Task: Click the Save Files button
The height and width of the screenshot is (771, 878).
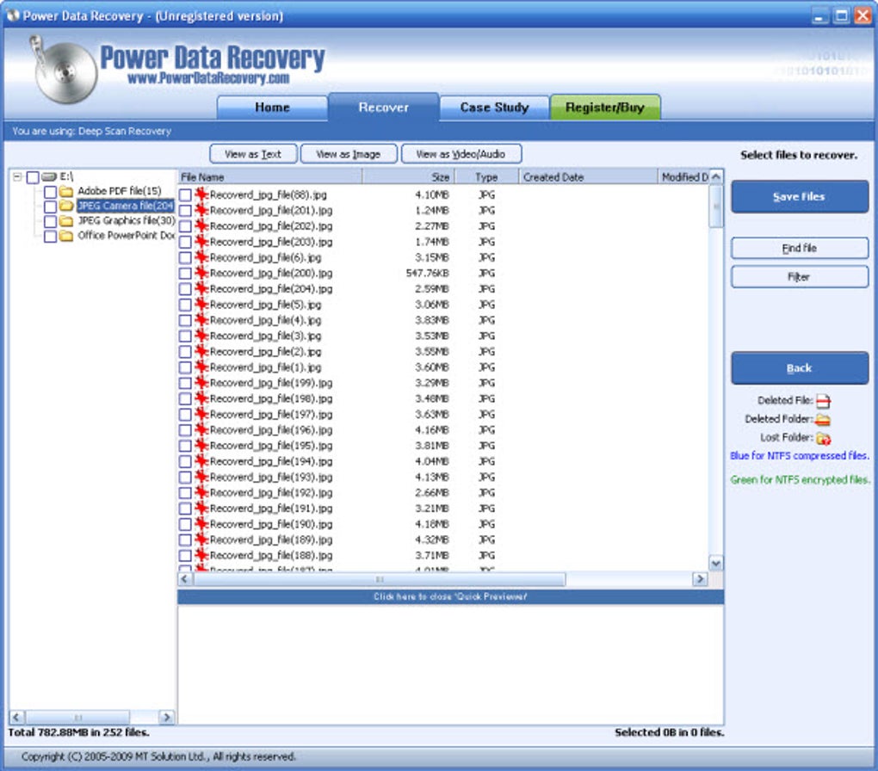Action: point(800,196)
